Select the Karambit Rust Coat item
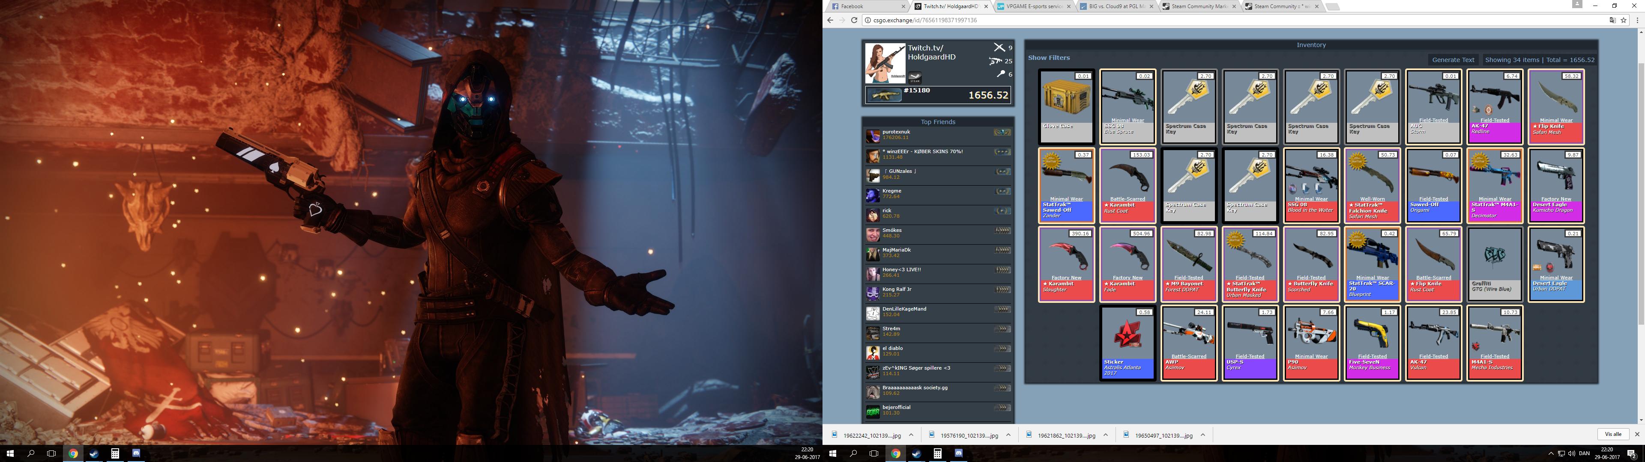This screenshot has width=1645, height=462. [x=1127, y=186]
